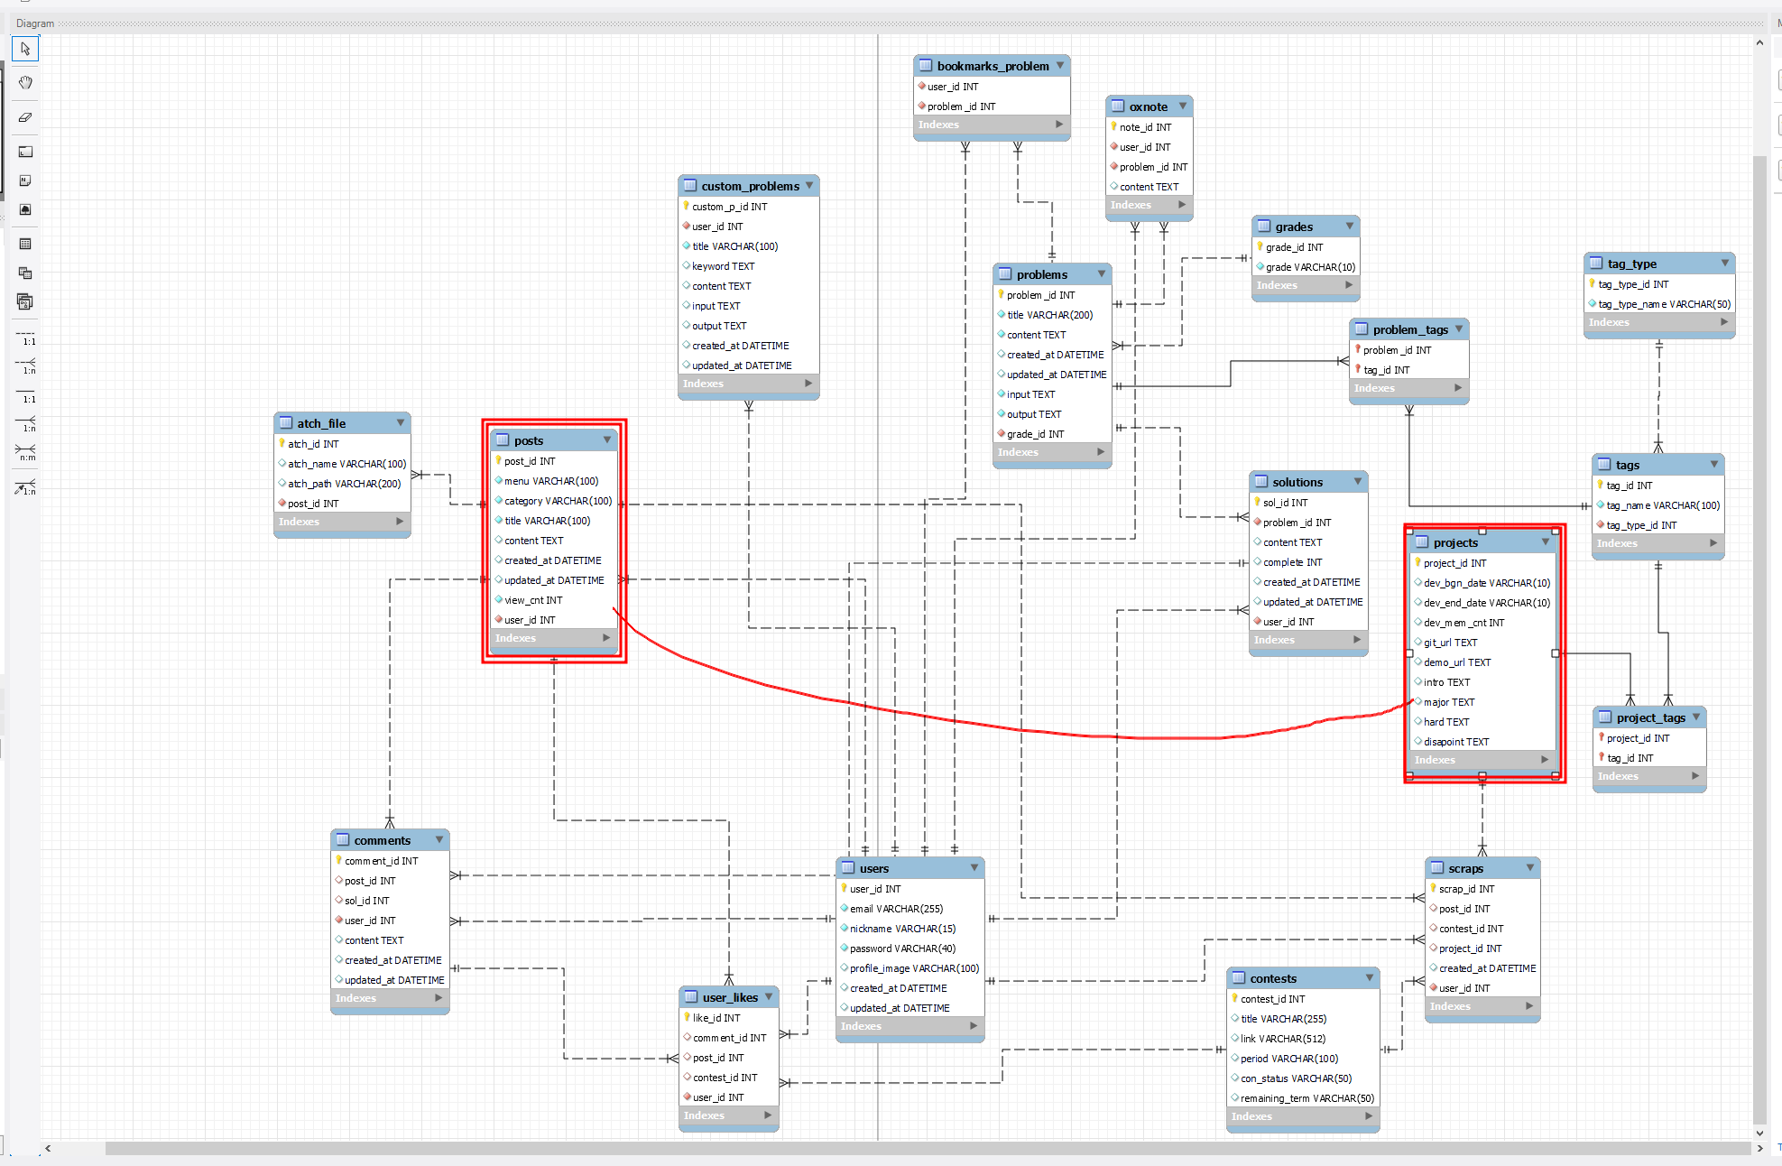Expand Indexes section of comments table
This screenshot has height=1166, width=1782.
(439, 998)
